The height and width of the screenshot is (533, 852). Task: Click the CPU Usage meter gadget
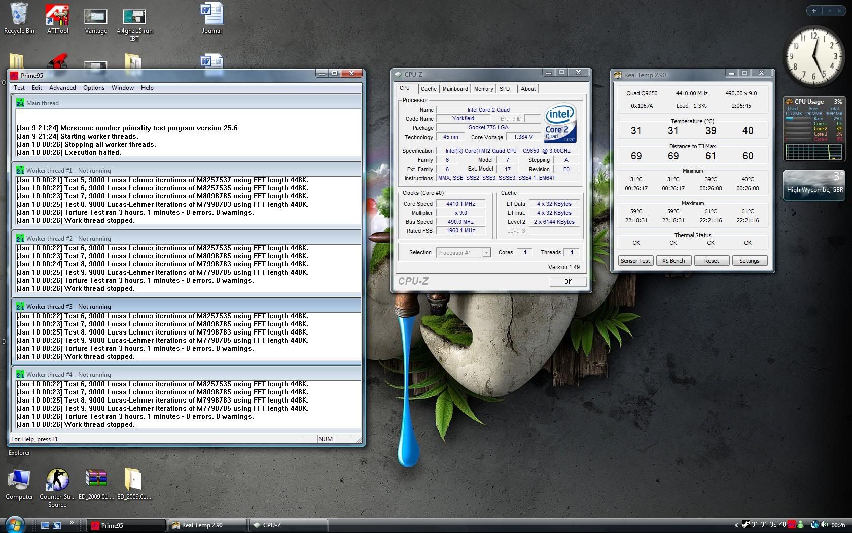[x=813, y=128]
